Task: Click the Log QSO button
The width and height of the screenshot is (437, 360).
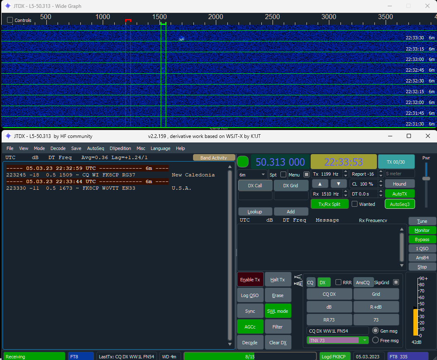Action: [250, 295]
